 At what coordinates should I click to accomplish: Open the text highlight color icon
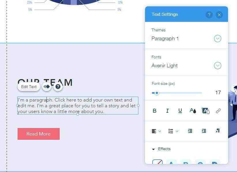tap(206, 111)
